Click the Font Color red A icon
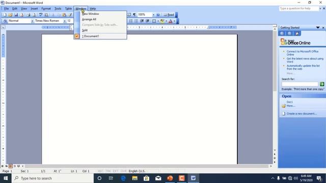Screen dimensions: 326x183 [x=171, y=21]
